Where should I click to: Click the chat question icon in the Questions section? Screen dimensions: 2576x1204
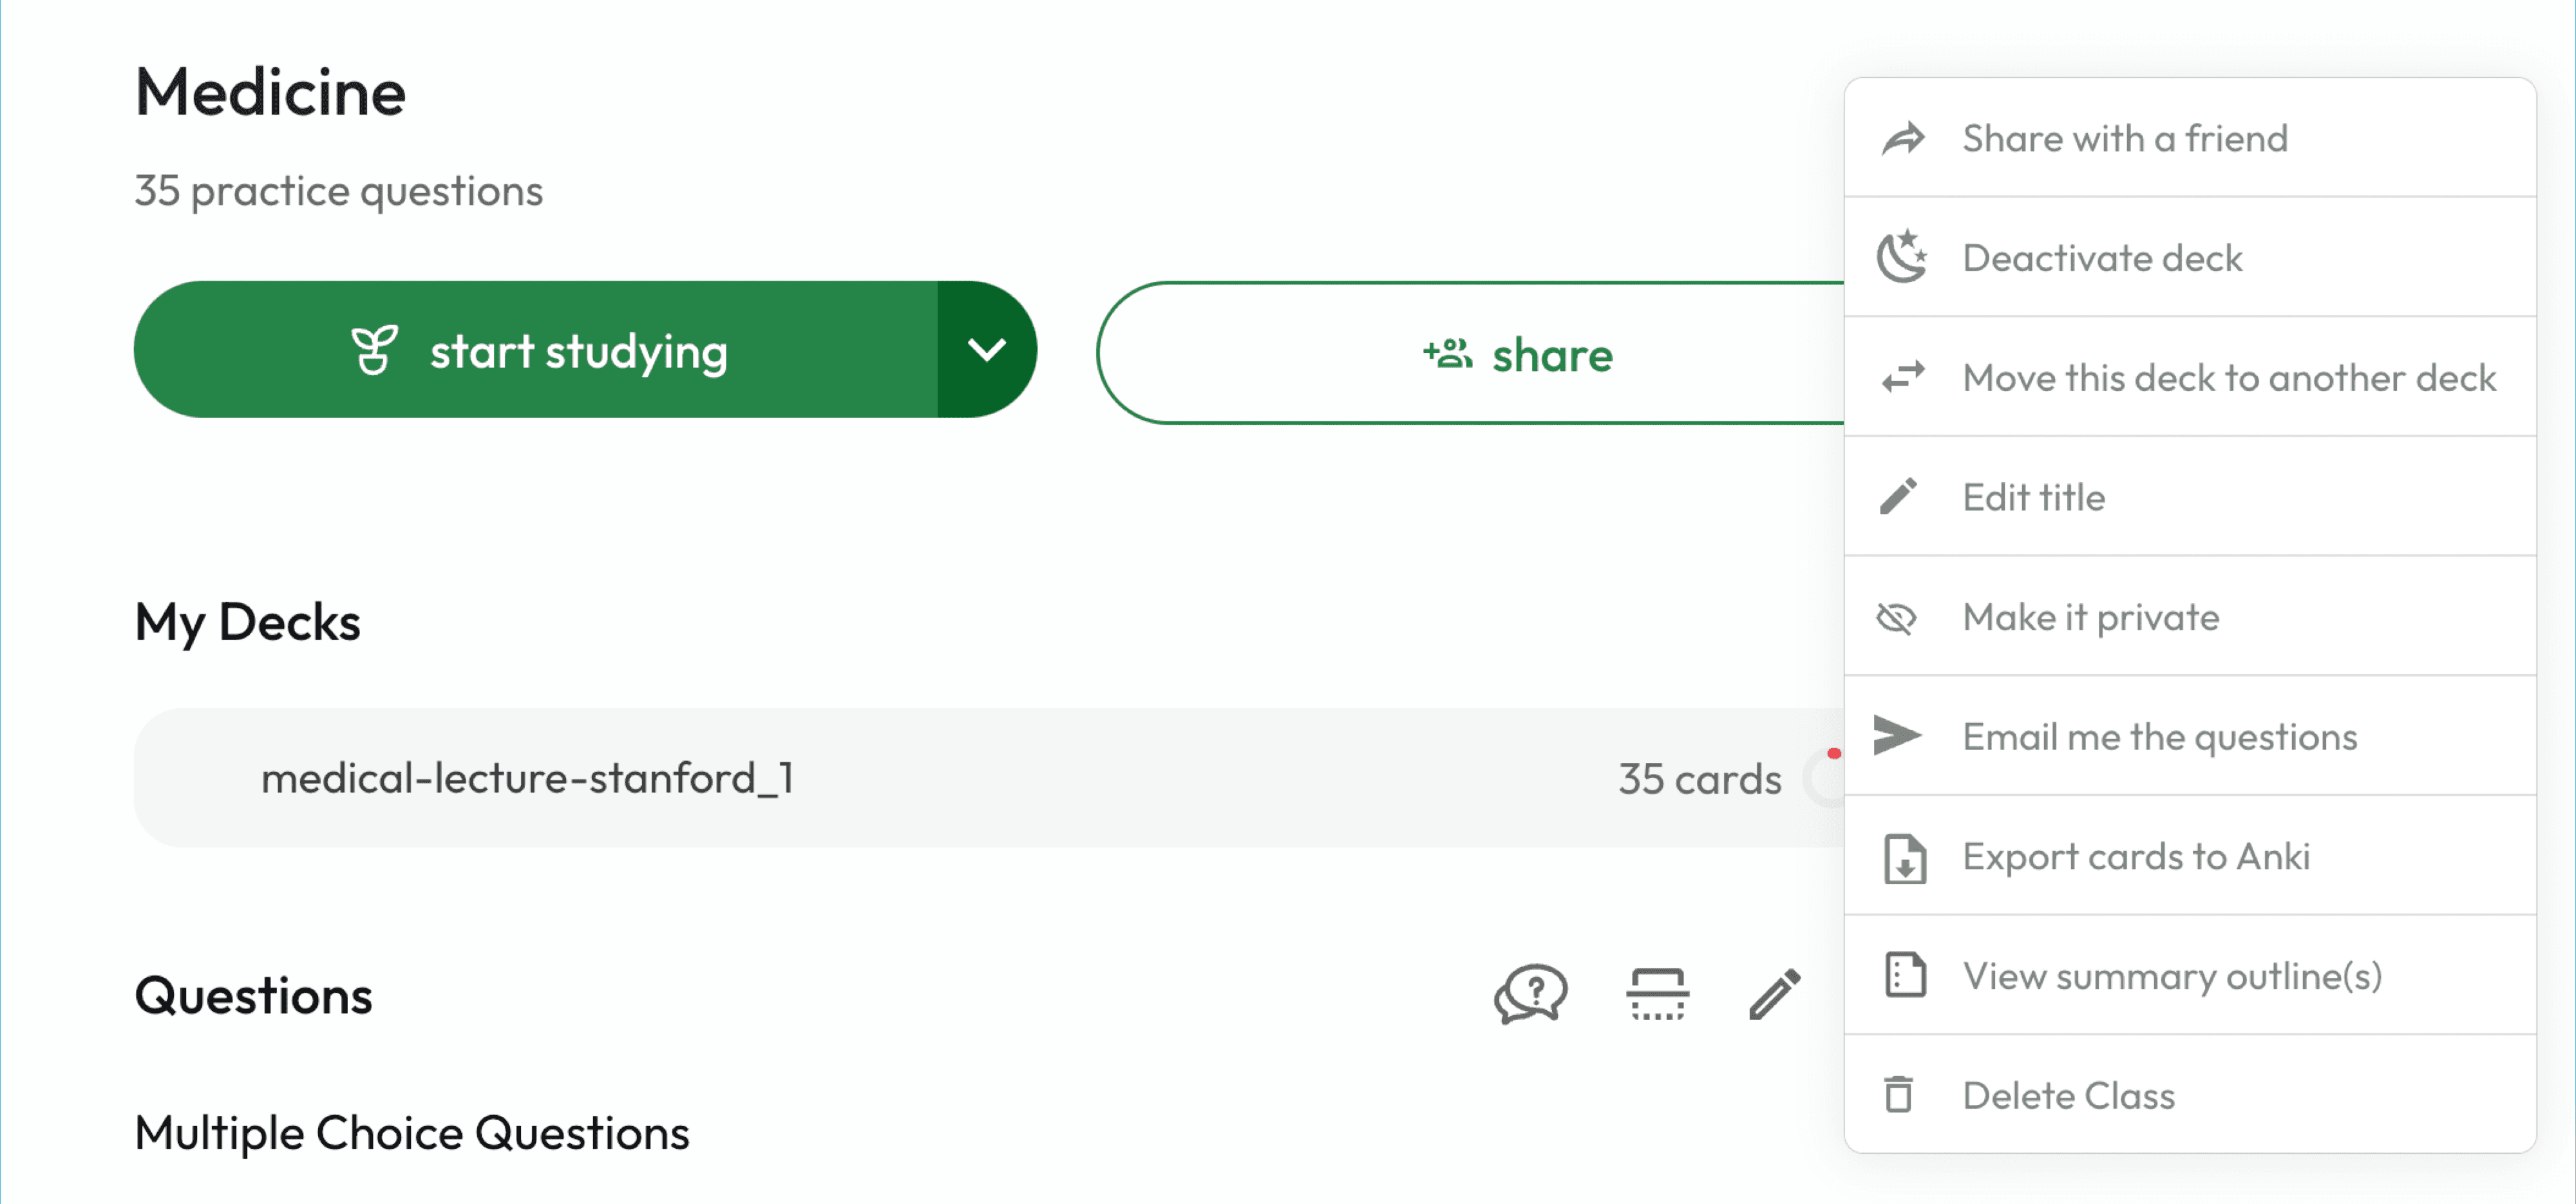click(1530, 995)
